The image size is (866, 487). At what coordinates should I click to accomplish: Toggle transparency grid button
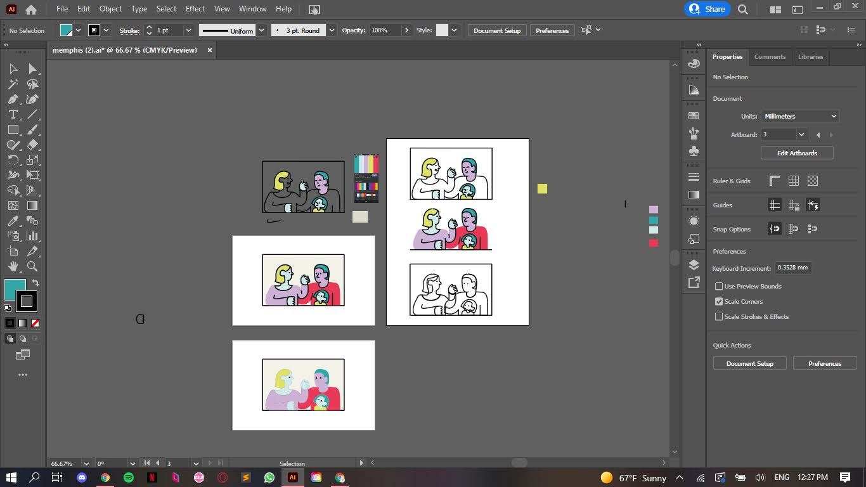tap(813, 181)
